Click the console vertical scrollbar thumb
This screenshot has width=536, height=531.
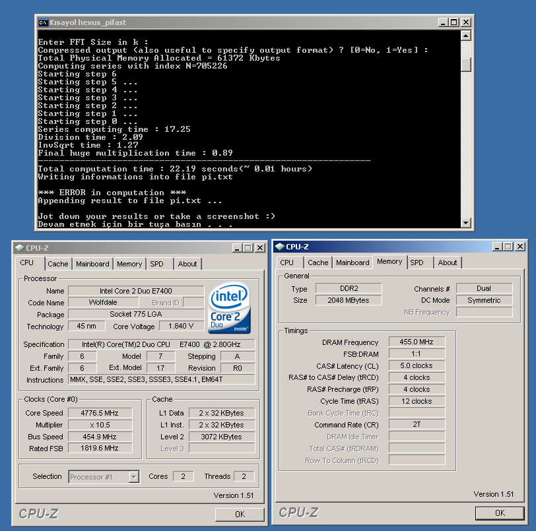pyautogui.click(x=465, y=64)
